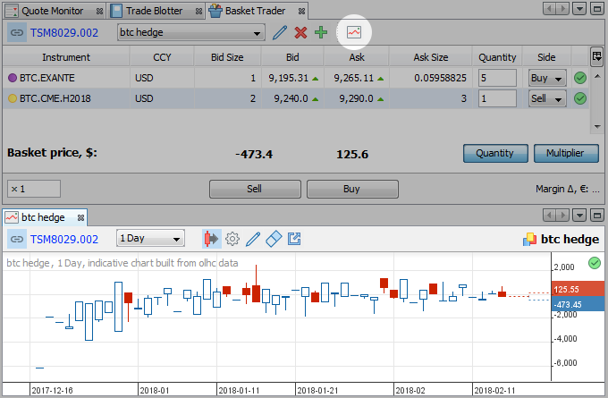Close Trade Blotter tab

198,12
